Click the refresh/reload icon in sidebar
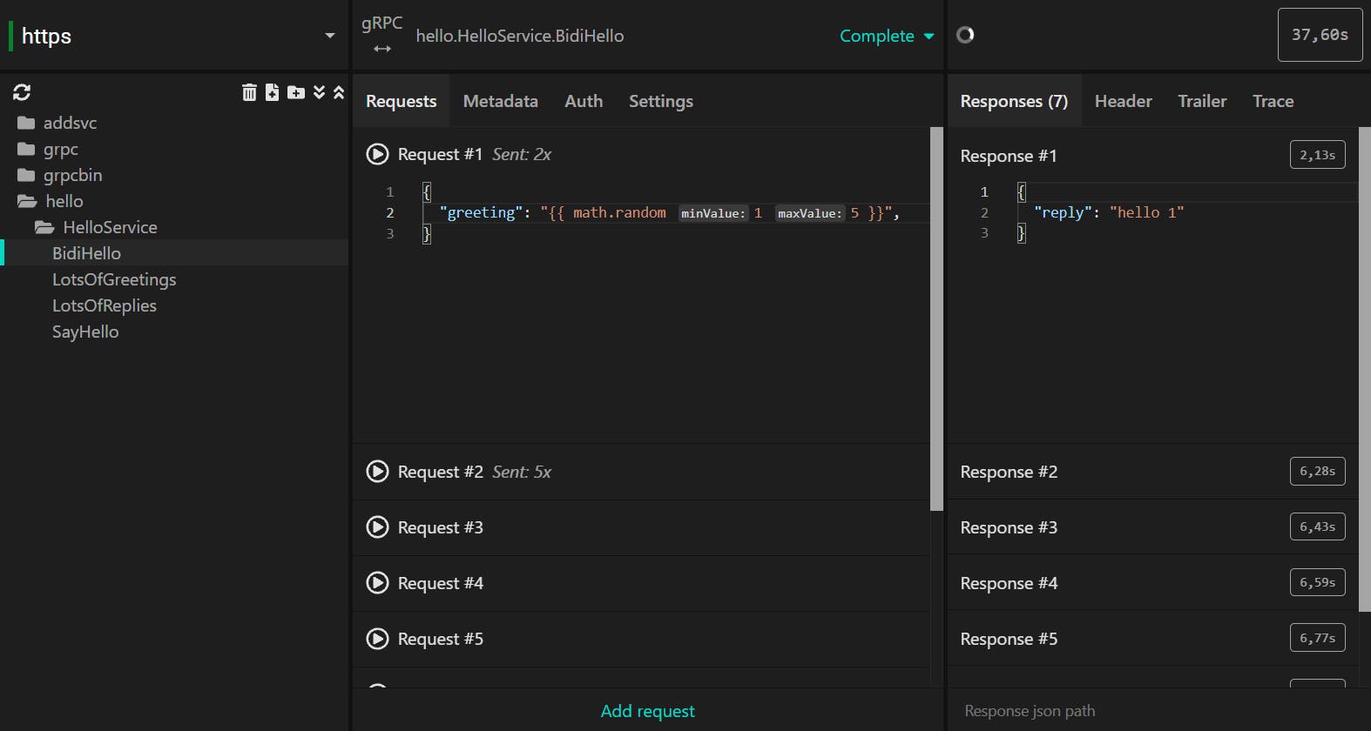This screenshot has width=1371, height=731. [x=22, y=92]
